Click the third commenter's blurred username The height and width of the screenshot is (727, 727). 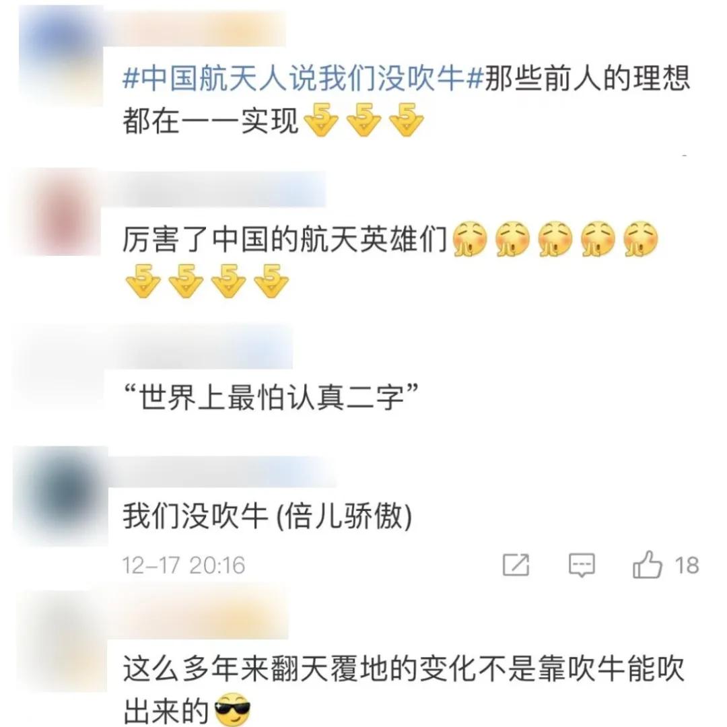click(x=199, y=348)
